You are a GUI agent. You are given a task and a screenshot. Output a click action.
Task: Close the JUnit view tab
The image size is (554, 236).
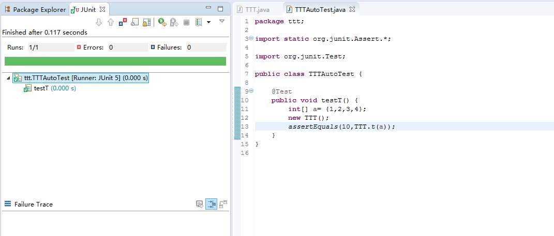102,9
